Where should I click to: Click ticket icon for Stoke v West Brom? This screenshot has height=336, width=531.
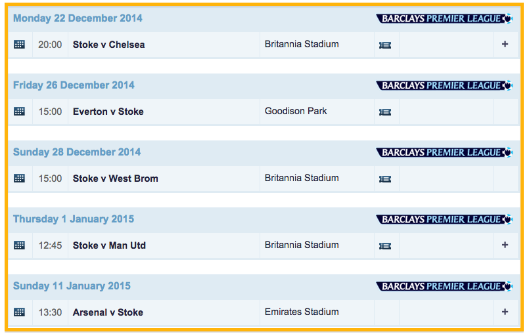(385, 179)
